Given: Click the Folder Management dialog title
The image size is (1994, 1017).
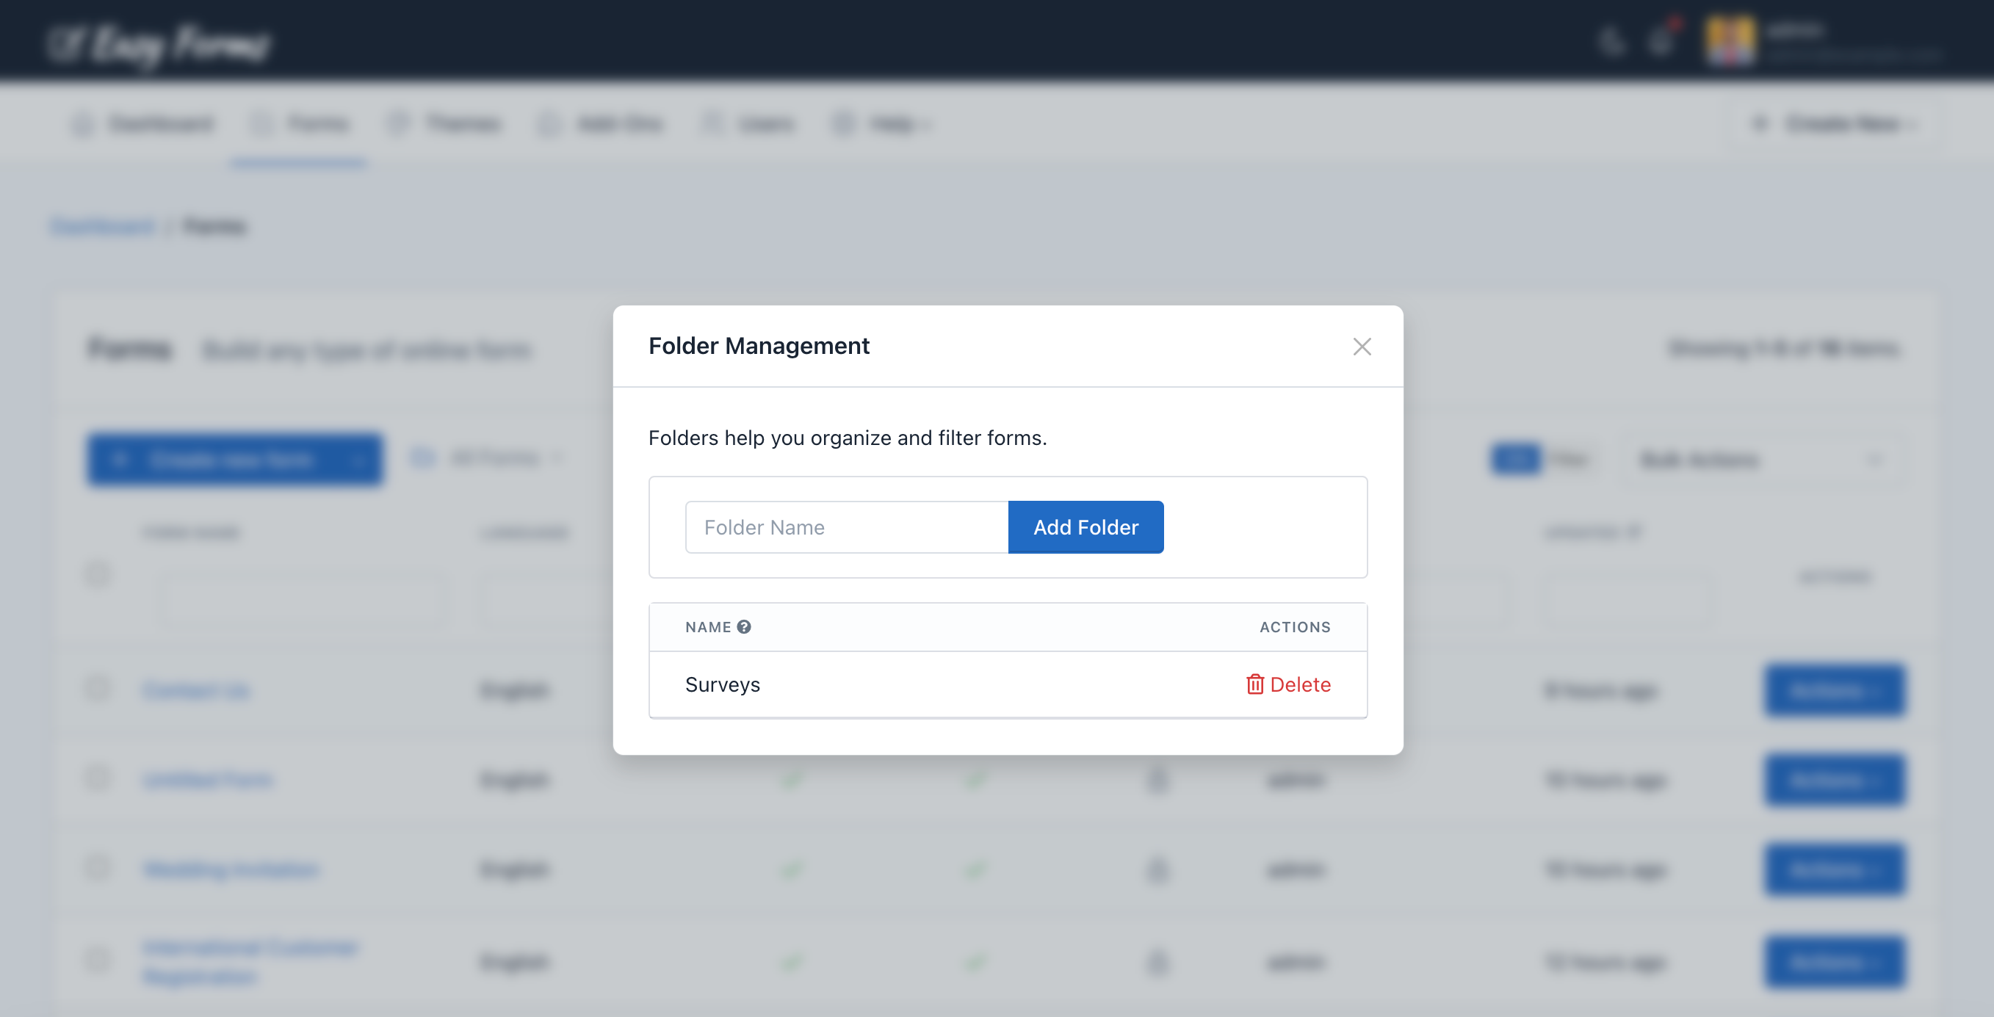Looking at the screenshot, I should pos(759,346).
